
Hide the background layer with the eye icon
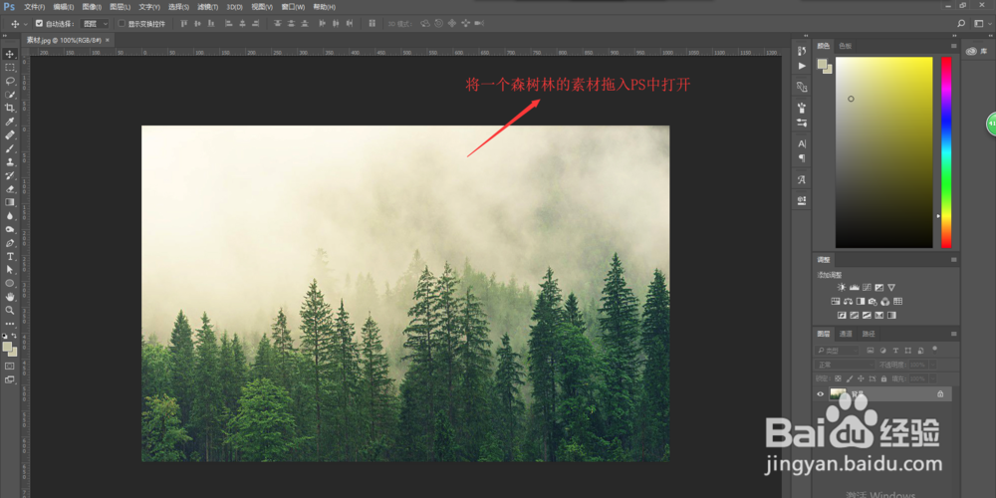click(820, 394)
